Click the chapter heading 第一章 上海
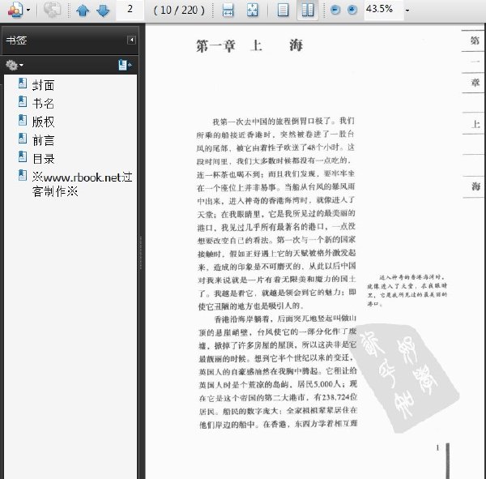 pyautogui.click(x=249, y=46)
